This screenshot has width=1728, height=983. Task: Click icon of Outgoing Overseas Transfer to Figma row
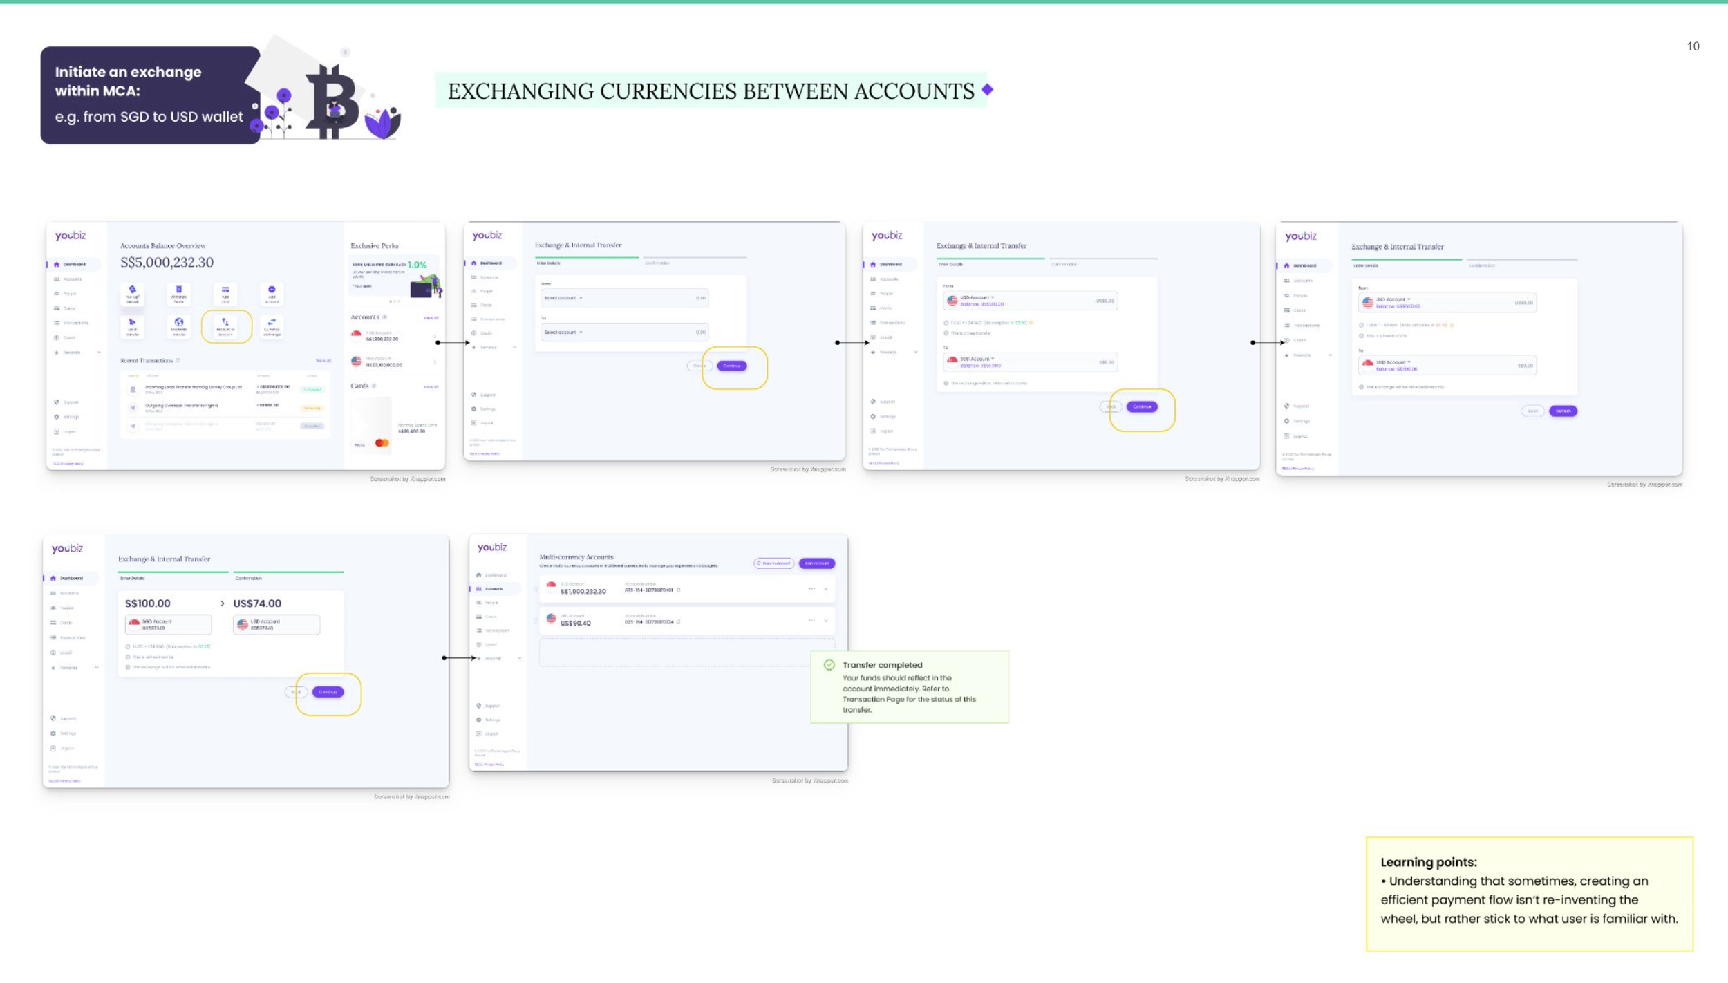tap(133, 407)
